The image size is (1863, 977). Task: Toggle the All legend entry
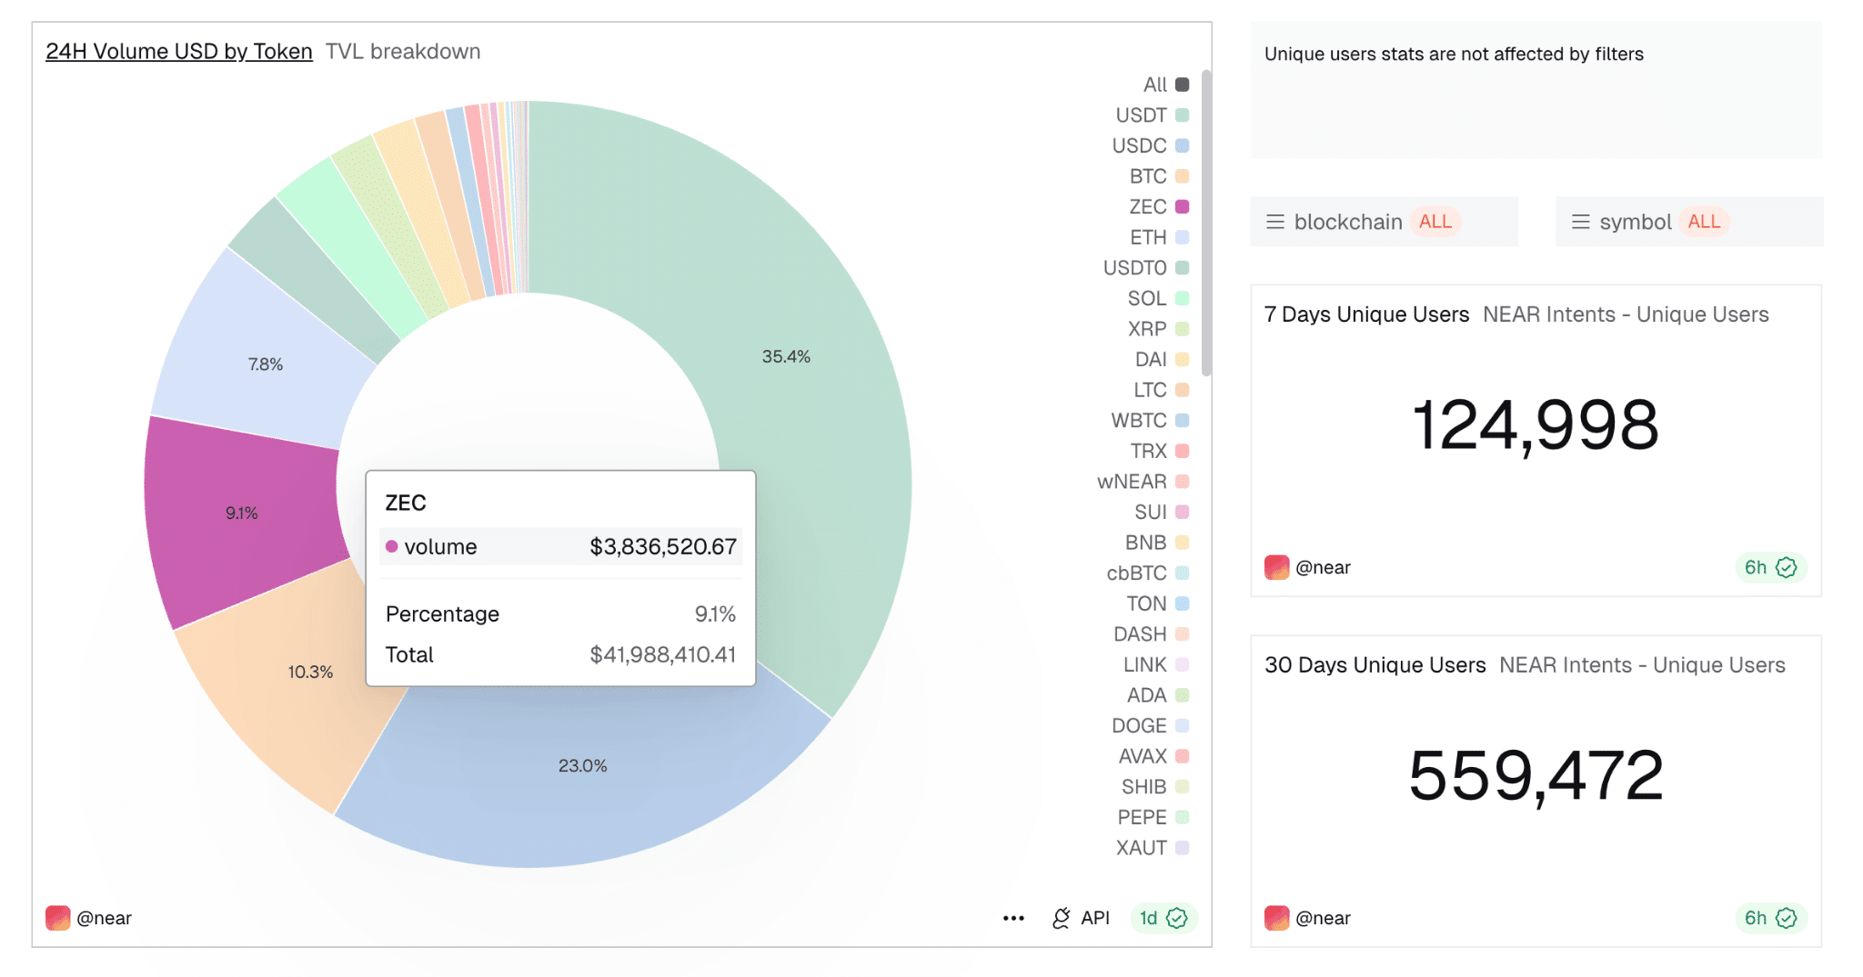coord(1166,85)
